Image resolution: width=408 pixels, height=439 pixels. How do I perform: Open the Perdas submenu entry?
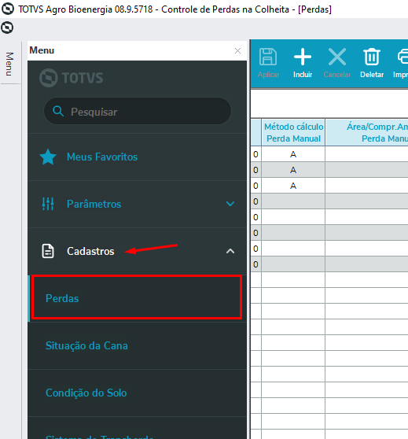(x=137, y=298)
